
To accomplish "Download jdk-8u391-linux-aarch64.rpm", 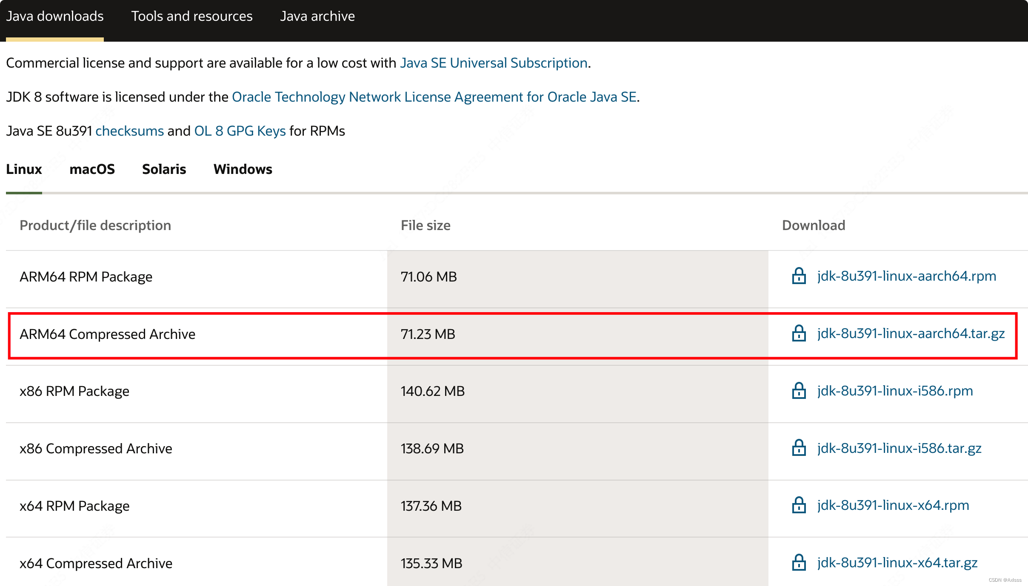I will click(x=907, y=276).
